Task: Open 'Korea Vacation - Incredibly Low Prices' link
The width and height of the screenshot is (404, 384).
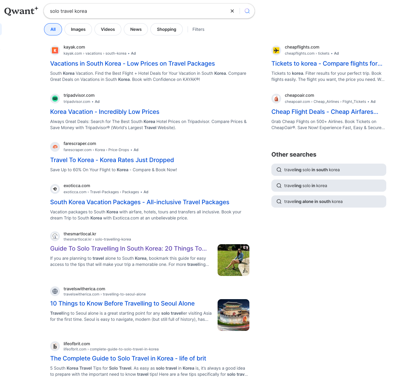Action: point(105,112)
